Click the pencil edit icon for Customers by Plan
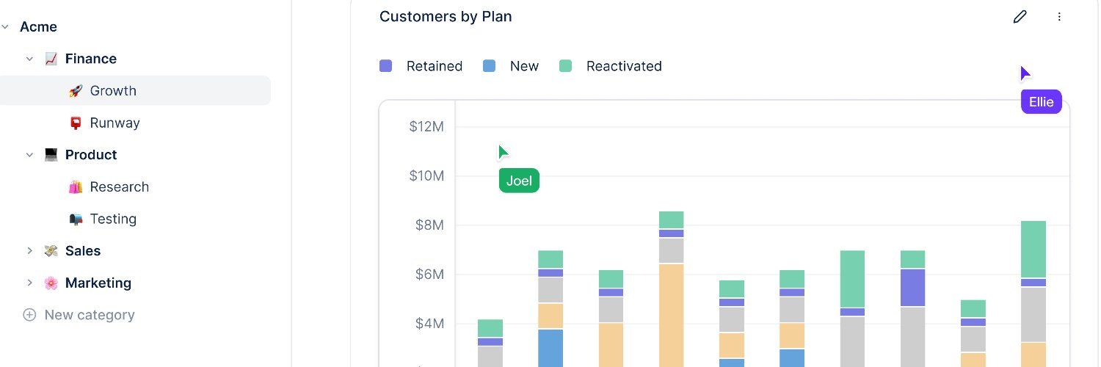The image size is (1101, 367). [x=1020, y=17]
